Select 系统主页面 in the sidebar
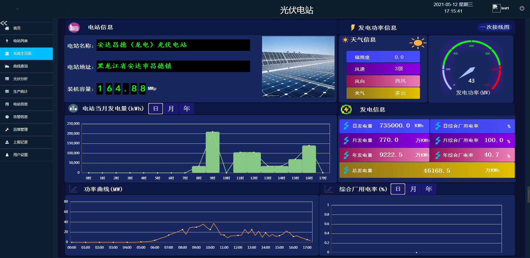This screenshot has height=258, width=530. tap(22, 53)
